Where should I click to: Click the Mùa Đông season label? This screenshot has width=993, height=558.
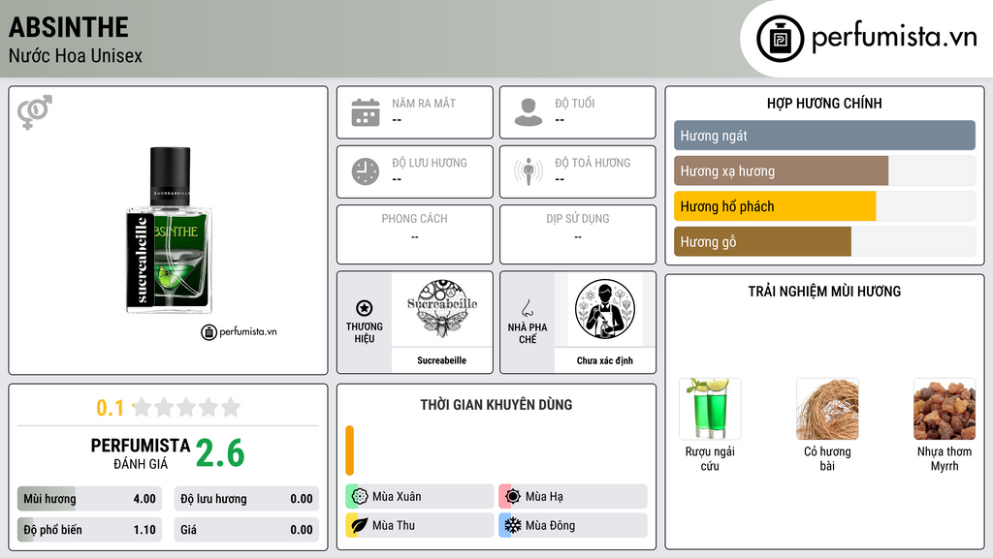tap(551, 525)
